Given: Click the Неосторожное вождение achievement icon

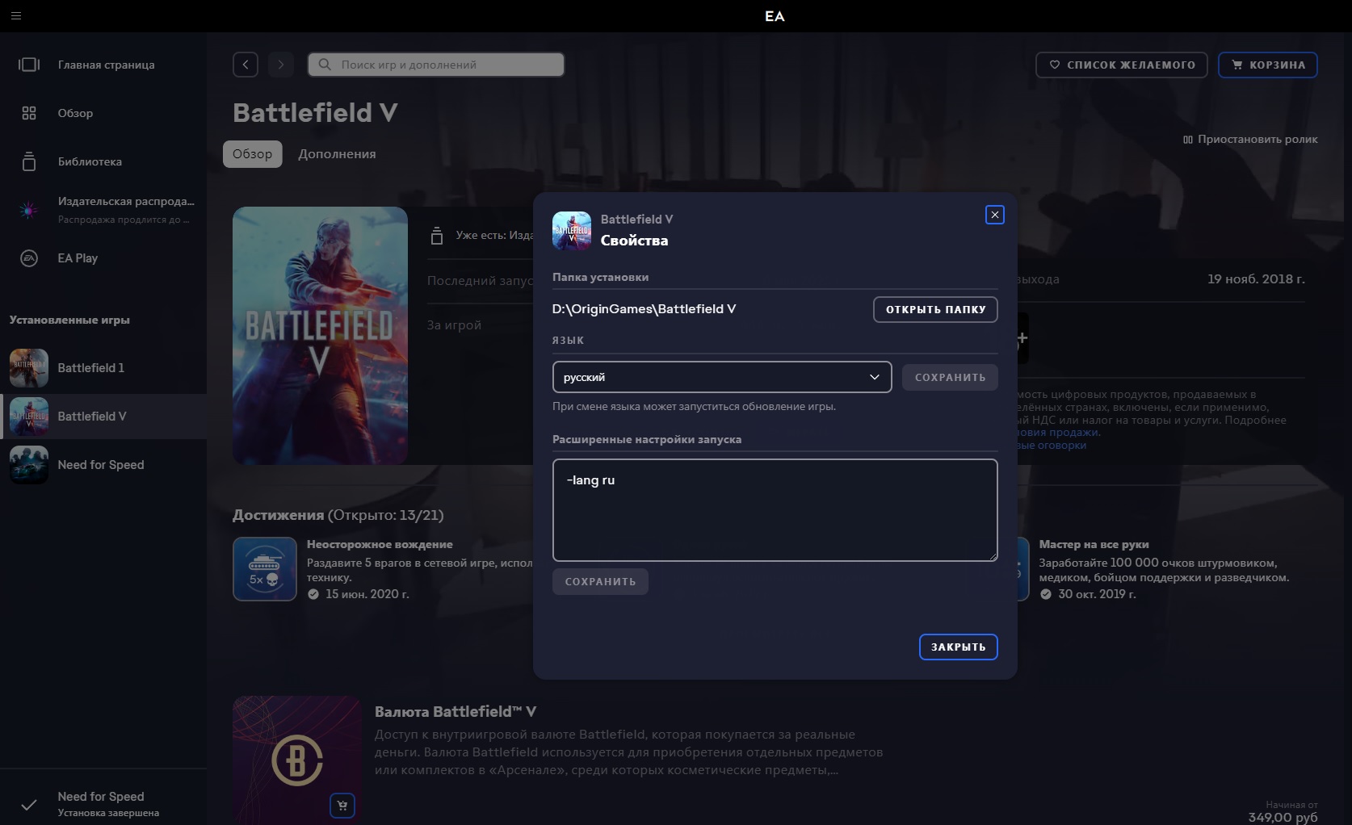Looking at the screenshot, I should coord(265,569).
